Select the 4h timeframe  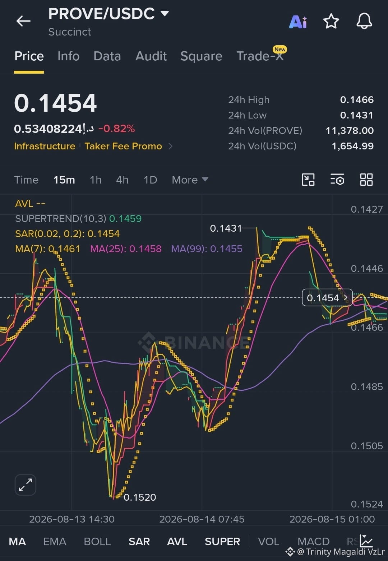pyautogui.click(x=122, y=180)
